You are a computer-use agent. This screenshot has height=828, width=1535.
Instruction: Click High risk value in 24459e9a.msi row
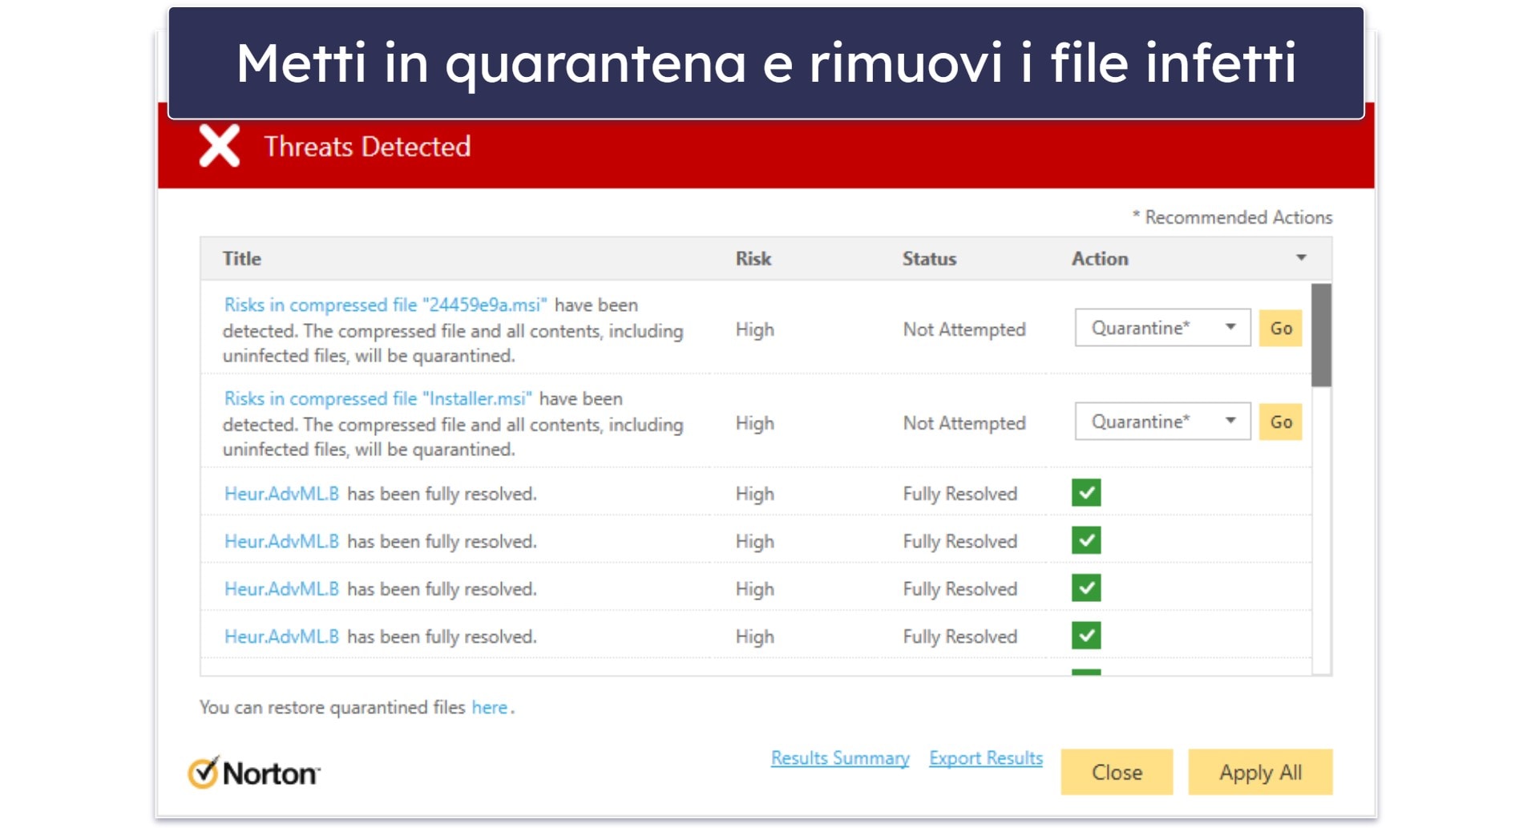pos(754,329)
